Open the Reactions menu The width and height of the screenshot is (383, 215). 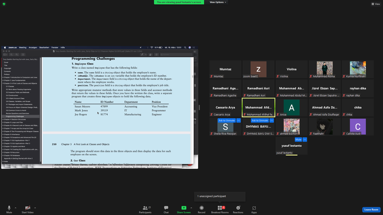(x=238, y=209)
